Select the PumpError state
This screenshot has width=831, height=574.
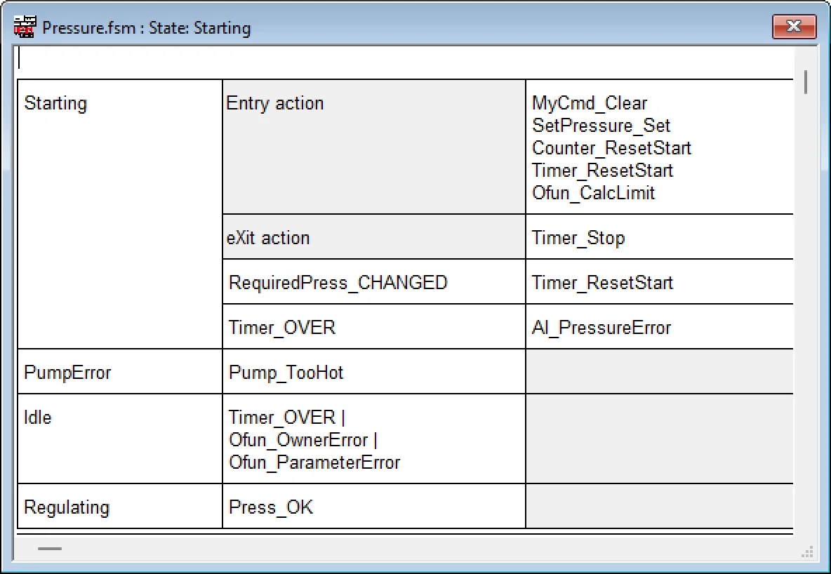[67, 373]
